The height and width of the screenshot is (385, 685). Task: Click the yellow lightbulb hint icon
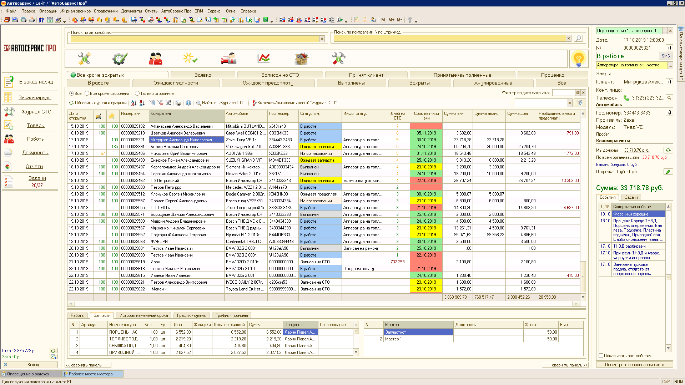pos(578,59)
